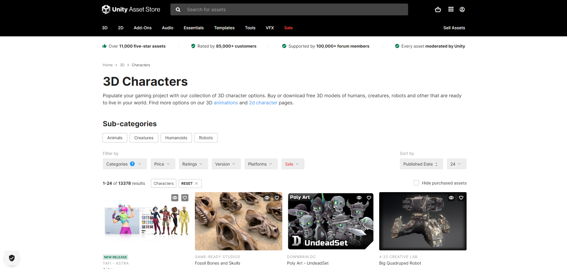This screenshot has height=269, width=567.
Task: Open DOWNRAIN DC publisher page
Action: [x=302, y=257]
